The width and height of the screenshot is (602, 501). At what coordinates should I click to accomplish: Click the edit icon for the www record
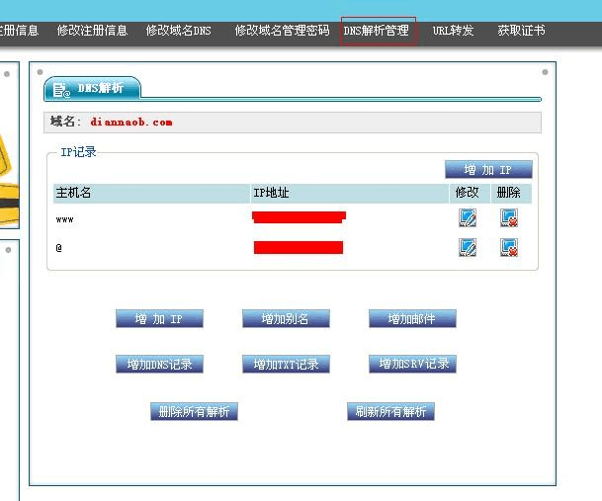pos(468,217)
